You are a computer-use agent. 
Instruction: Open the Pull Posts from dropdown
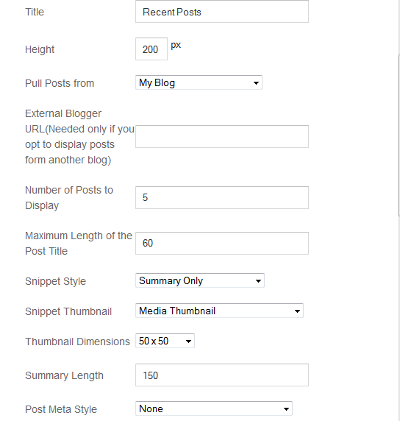pos(199,82)
